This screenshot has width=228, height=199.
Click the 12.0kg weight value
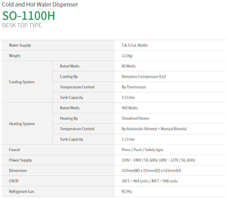click(x=127, y=56)
